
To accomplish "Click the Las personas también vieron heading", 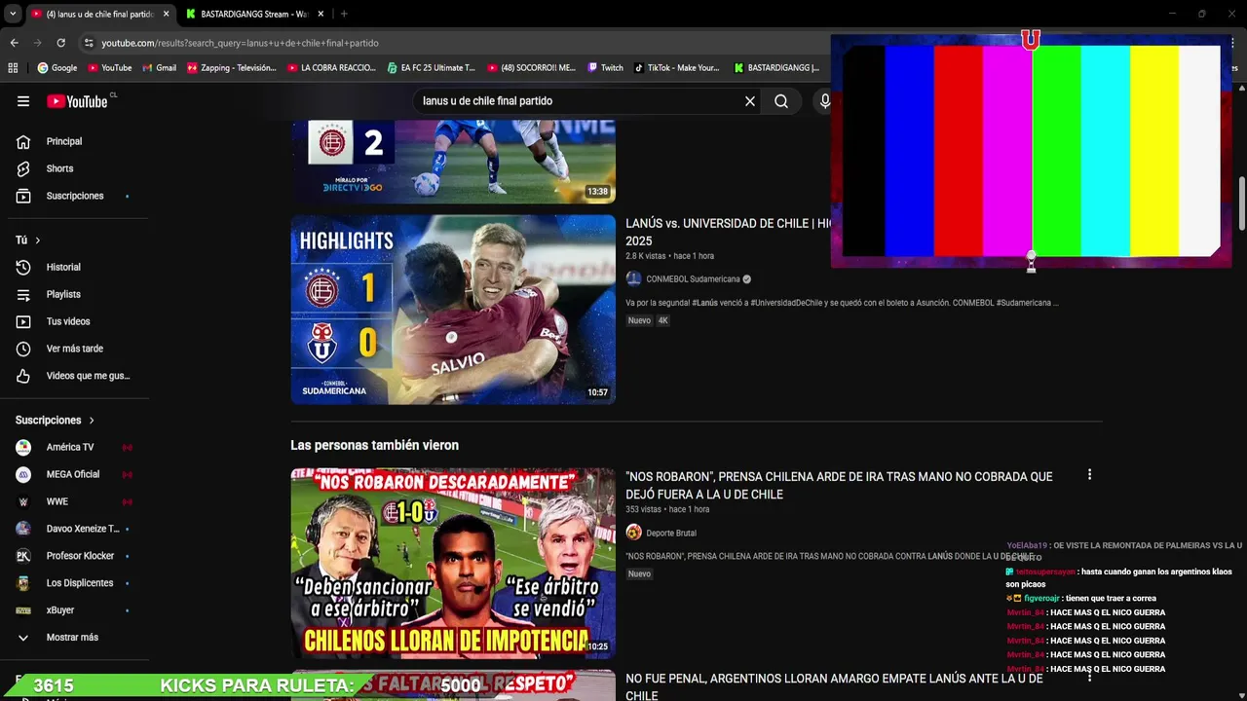I will click(x=374, y=445).
